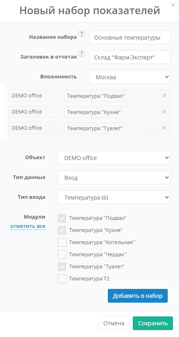Check the Температура "Котельная" module
This screenshot has width=179, height=337.
[62, 242]
